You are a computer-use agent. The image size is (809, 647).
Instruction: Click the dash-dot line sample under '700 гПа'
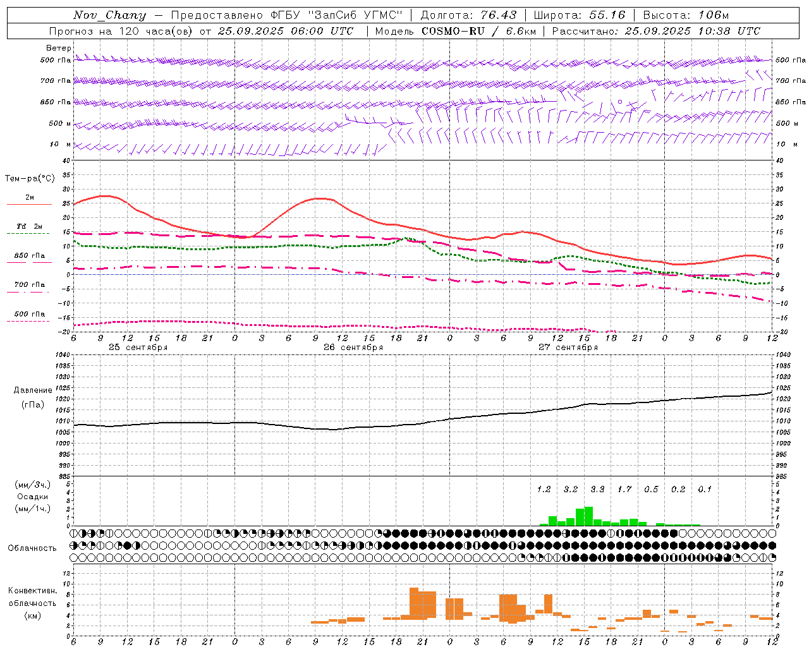pyautogui.click(x=28, y=292)
